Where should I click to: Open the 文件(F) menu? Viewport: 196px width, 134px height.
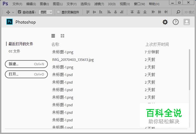17,4
